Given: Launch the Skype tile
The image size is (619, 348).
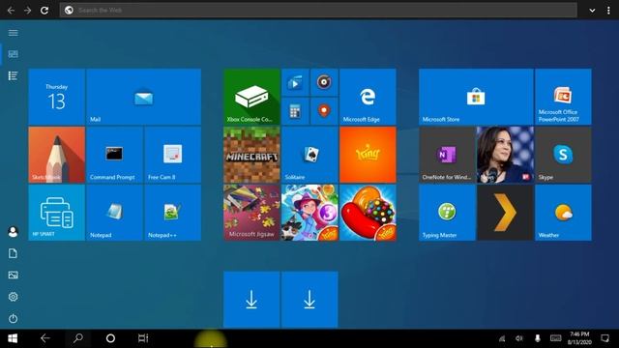Looking at the screenshot, I should coord(563,155).
